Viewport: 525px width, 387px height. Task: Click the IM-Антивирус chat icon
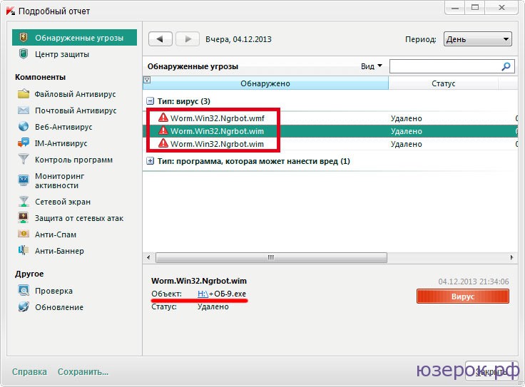click(x=24, y=143)
